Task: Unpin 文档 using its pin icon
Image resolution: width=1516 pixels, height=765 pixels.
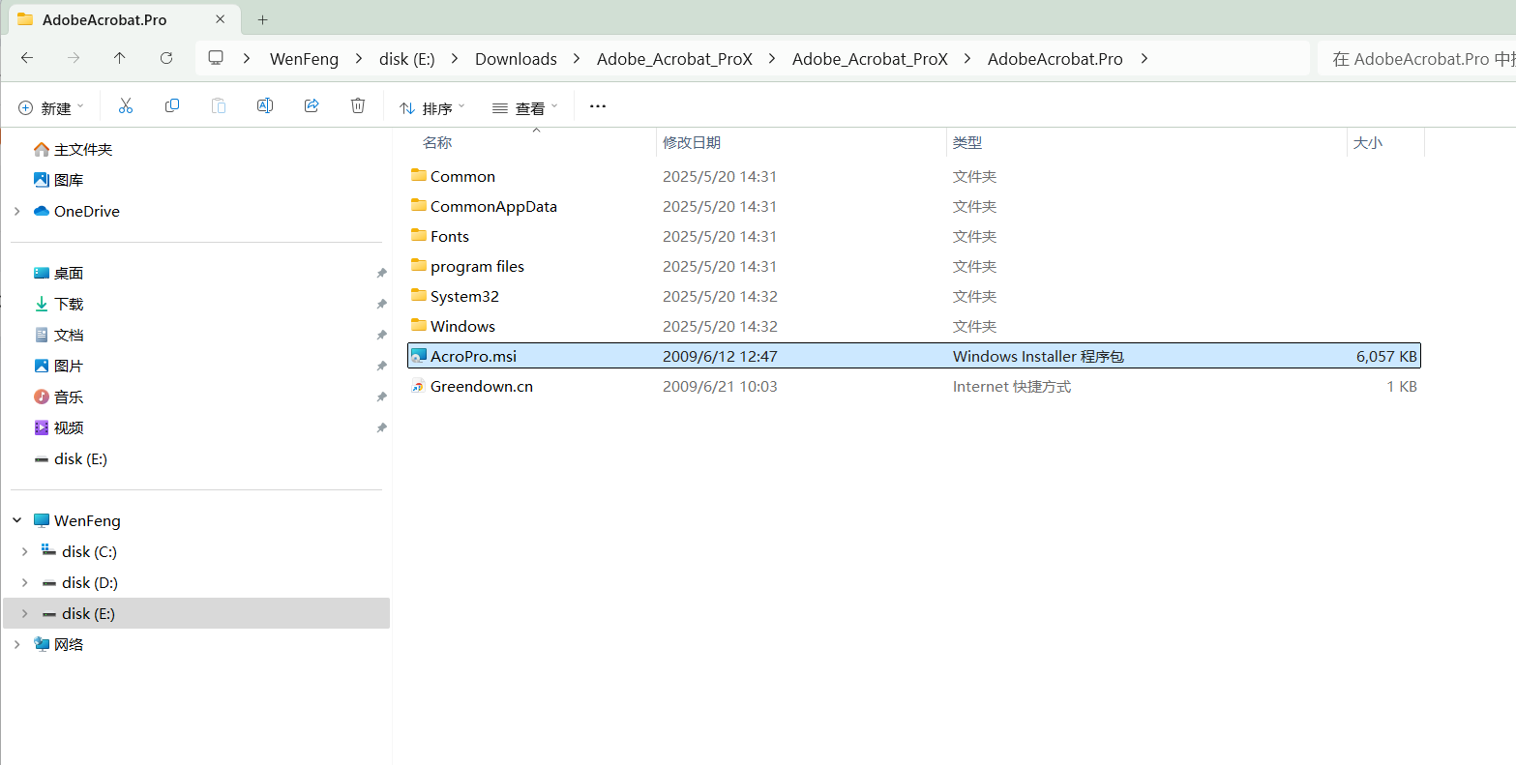Action: pyautogui.click(x=381, y=336)
